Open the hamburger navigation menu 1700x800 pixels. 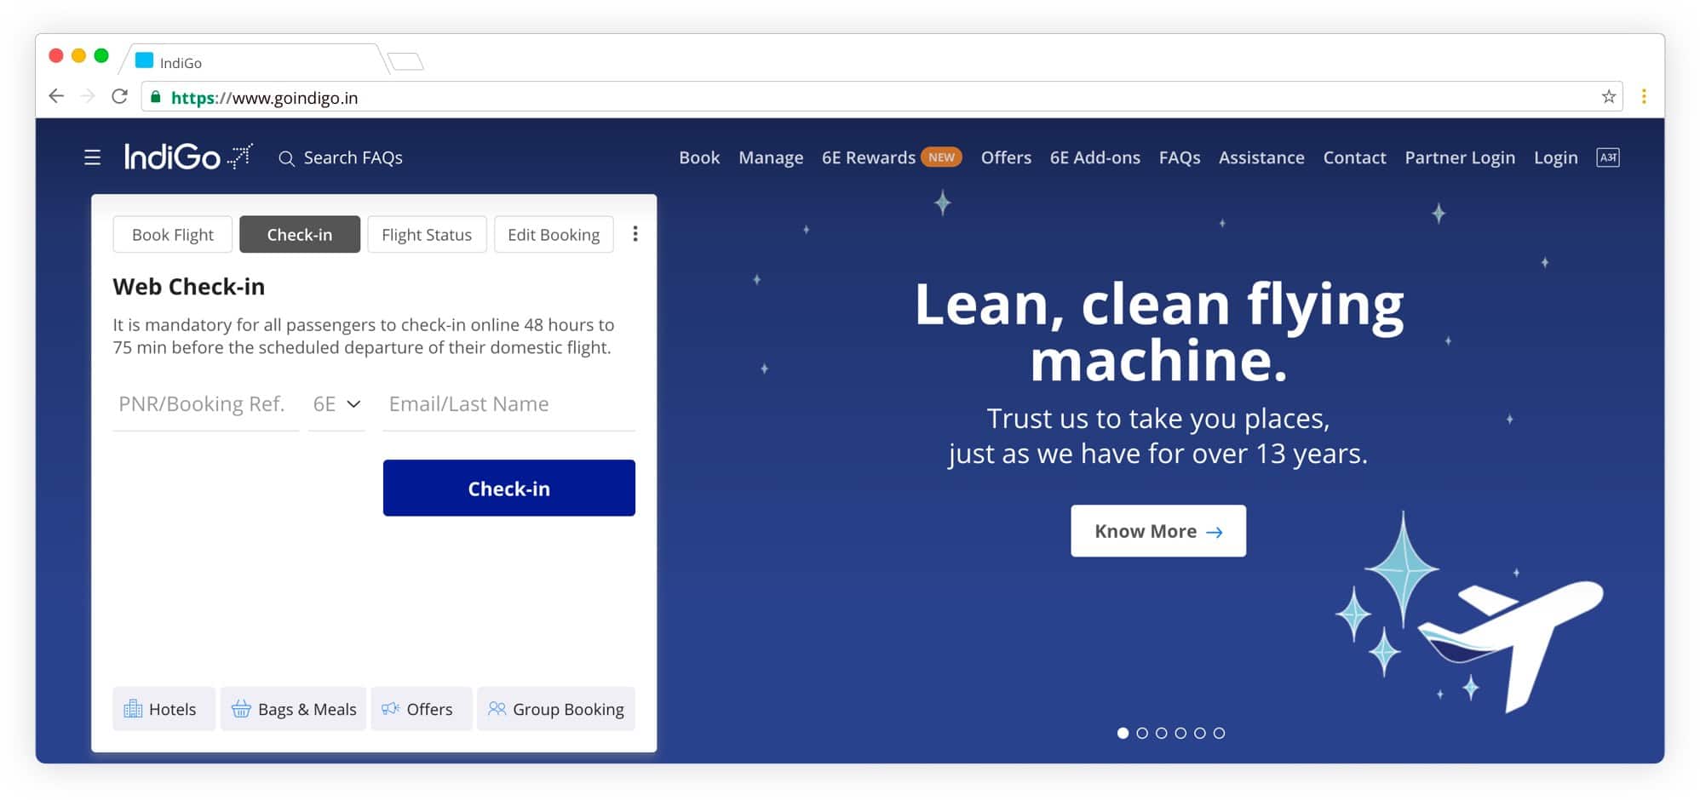coord(92,157)
